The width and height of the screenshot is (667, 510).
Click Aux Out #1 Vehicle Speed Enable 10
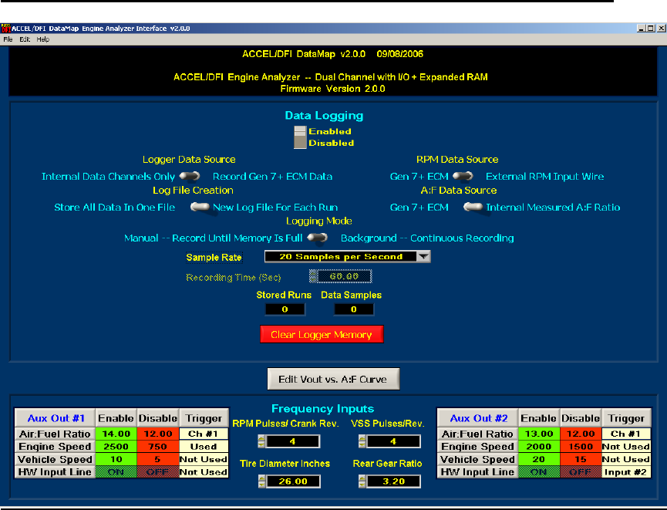pos(116,459)
